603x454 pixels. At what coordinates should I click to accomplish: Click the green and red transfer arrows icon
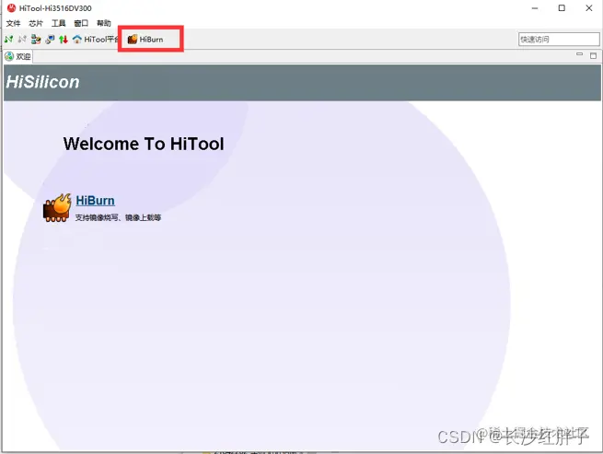click(x=64, y=40)
